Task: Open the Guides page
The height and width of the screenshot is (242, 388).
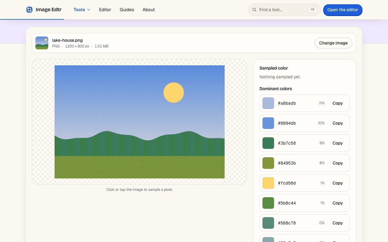Action: tap(127, 10)
